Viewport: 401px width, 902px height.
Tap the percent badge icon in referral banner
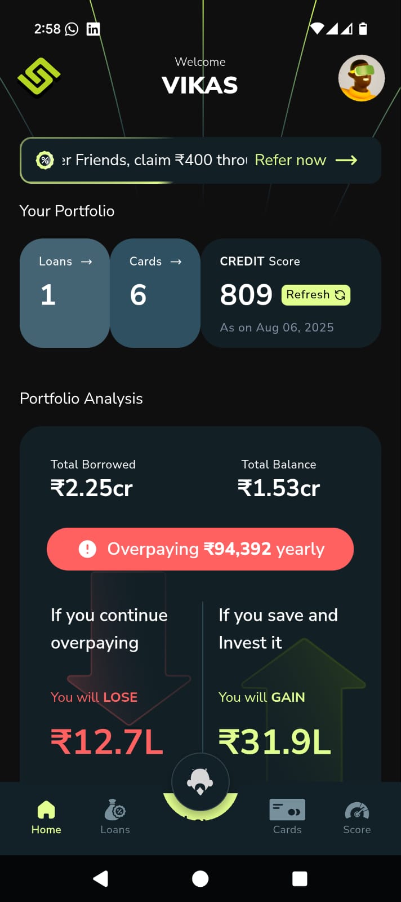44,160
